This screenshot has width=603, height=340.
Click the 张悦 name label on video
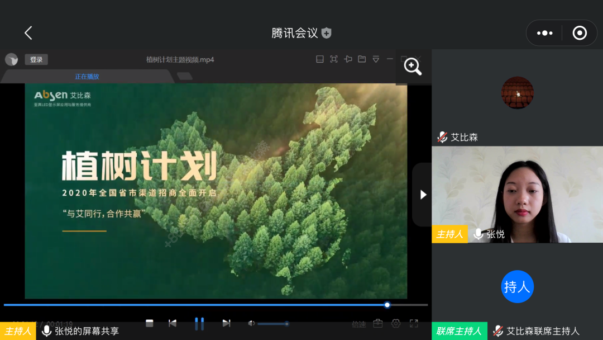(x=496, y=234)
